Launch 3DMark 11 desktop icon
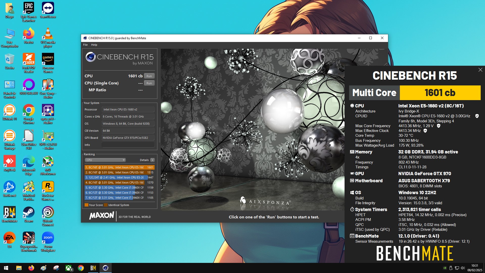 point(10,112)
